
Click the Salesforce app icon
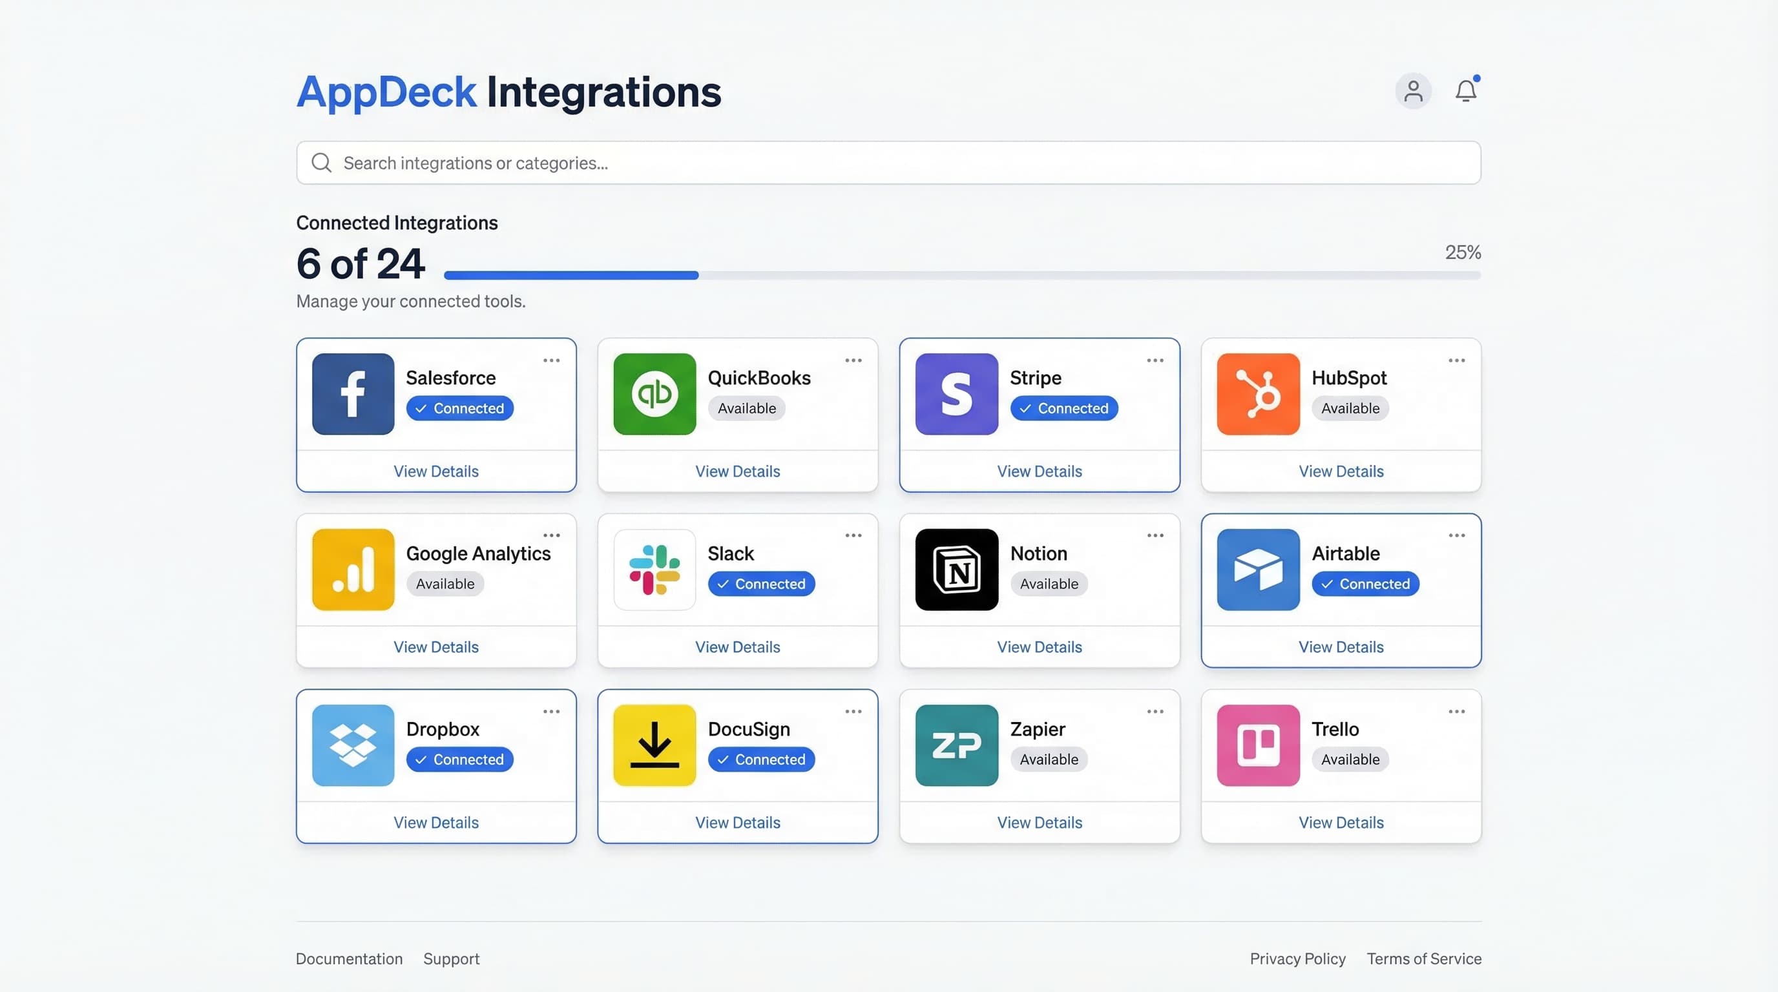353,394
